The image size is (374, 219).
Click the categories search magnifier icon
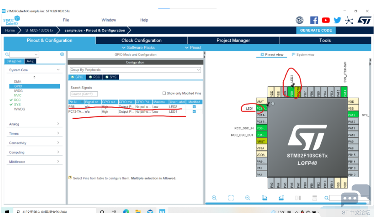click(x=7, y=55)
